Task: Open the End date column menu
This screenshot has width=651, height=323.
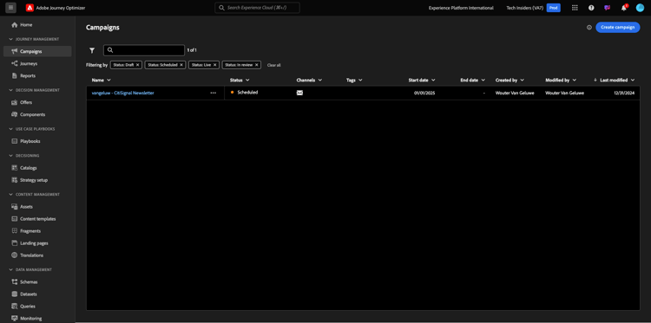Action: pyautogui.click(x=483, y=80)
